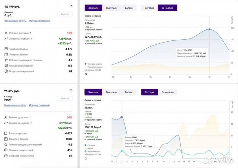This screenshot has width=238, height=168.
Task: Click the Вопросов покупателей icon in top panel
Action: coord(6,71)
